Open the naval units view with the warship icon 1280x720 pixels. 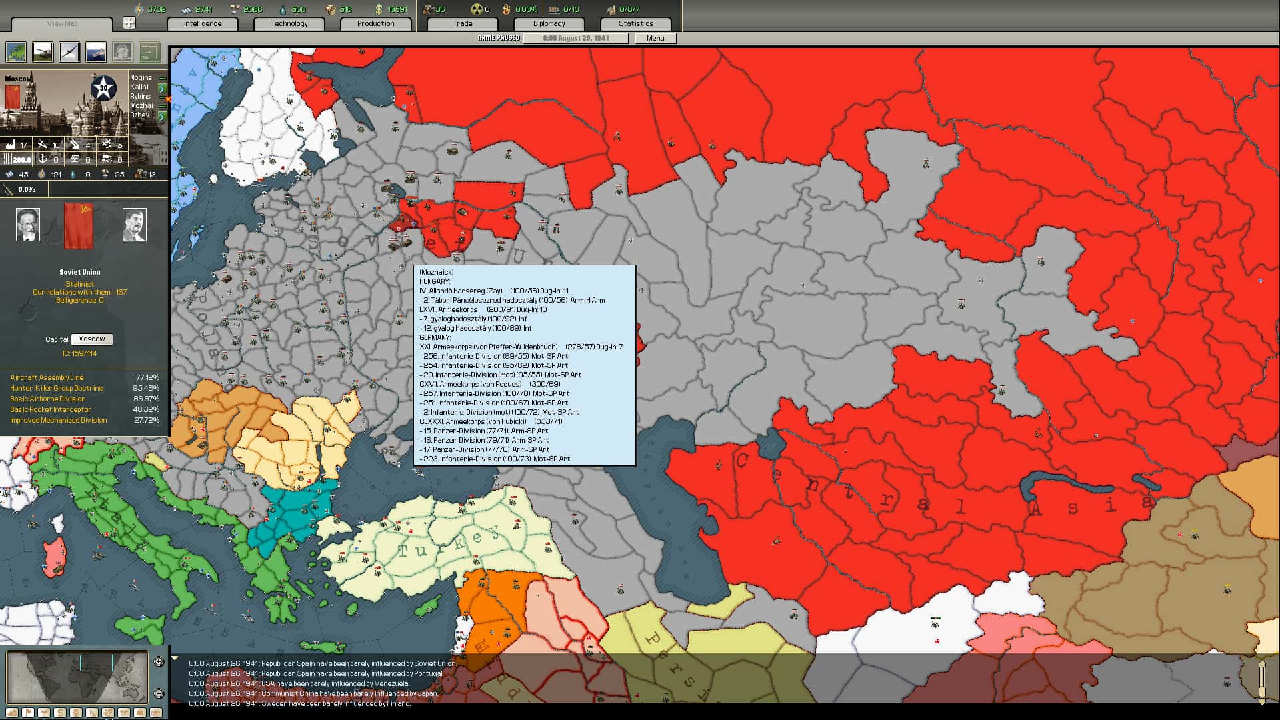[x=95, y=52]
